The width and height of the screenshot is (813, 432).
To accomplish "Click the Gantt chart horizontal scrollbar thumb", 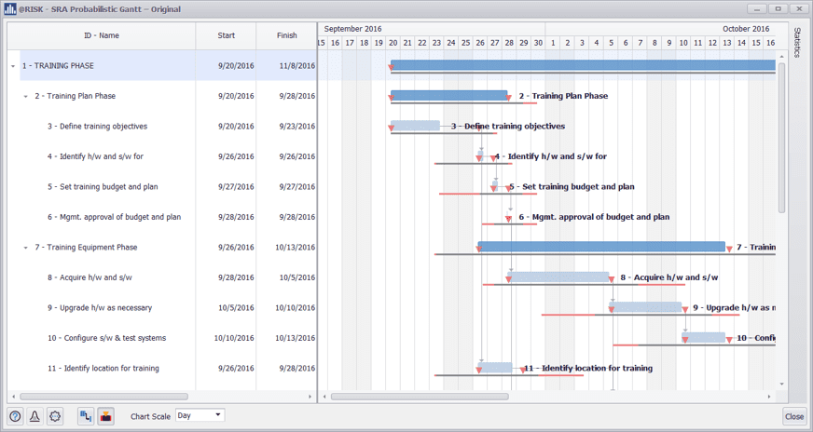I will coord(420,397).
